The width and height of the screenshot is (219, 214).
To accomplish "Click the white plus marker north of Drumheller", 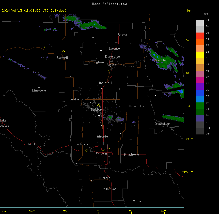I will [x=155, y=95].
